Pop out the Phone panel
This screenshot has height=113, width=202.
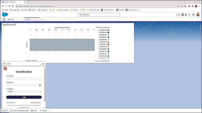43,64
